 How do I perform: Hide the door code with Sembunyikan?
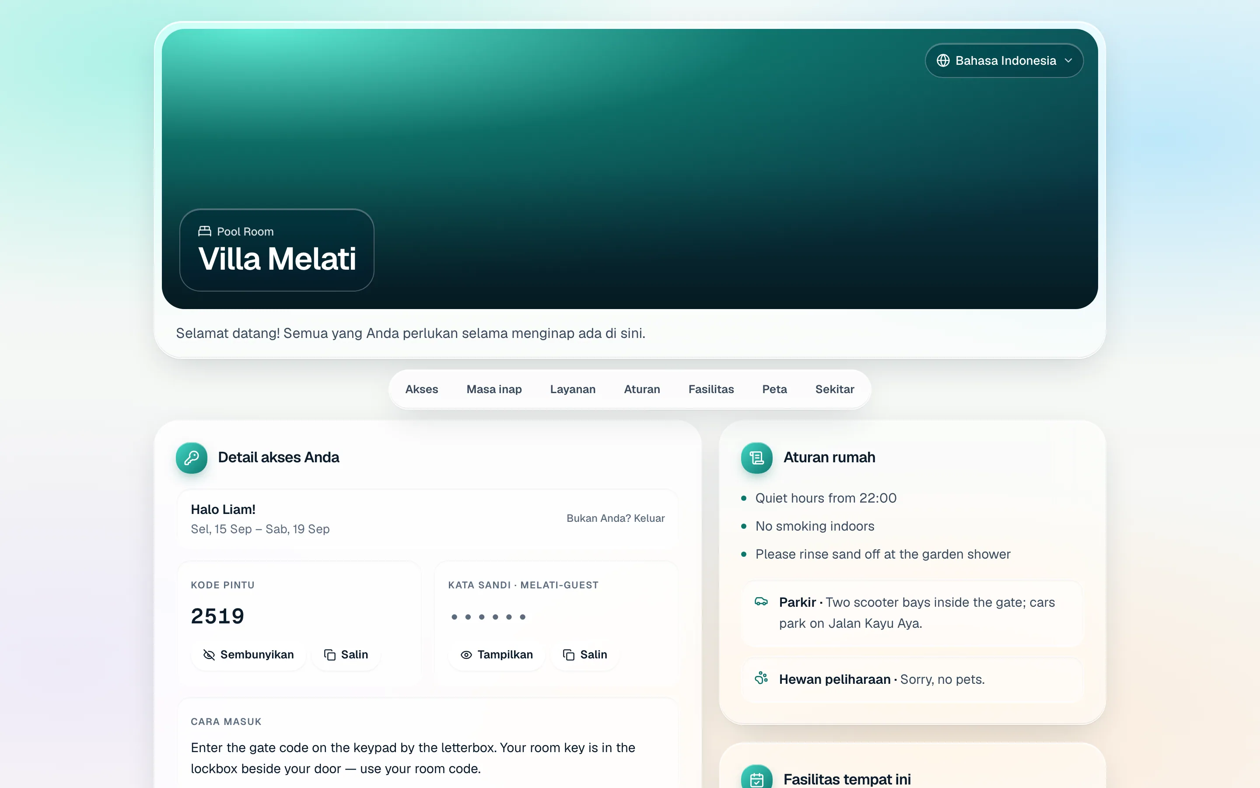[248, 654]
